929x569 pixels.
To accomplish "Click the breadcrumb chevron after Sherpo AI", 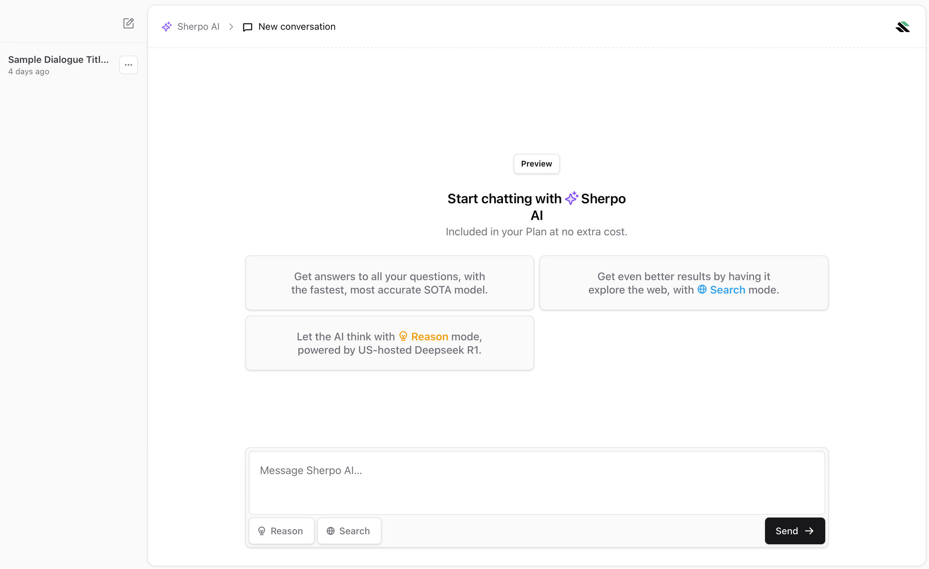I will 231,27.
